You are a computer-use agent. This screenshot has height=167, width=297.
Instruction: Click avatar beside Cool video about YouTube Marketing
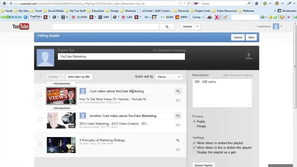[83, 91]
